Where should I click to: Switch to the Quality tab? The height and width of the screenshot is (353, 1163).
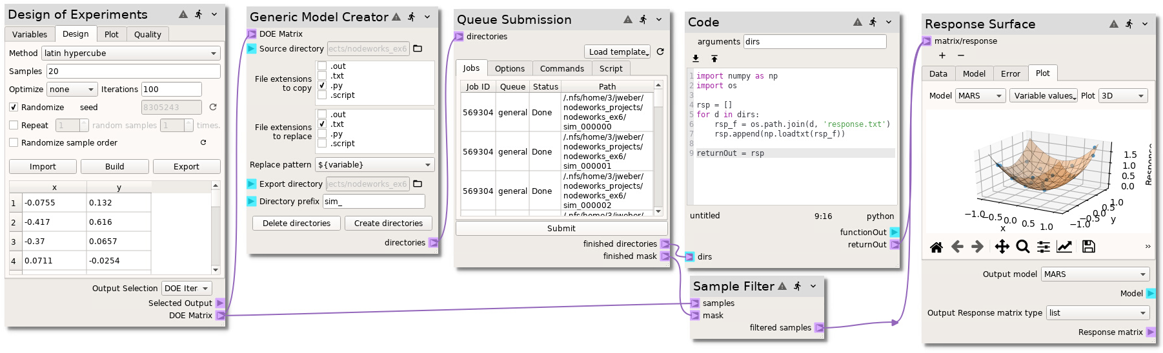[x=147, y=35]
